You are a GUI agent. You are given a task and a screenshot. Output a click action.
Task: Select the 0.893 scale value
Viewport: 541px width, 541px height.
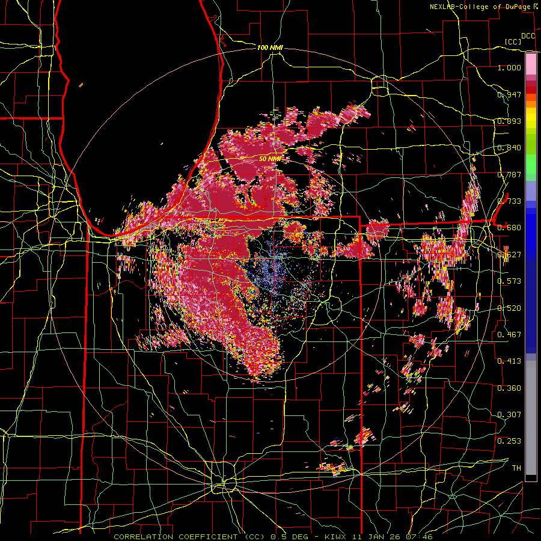509,121
